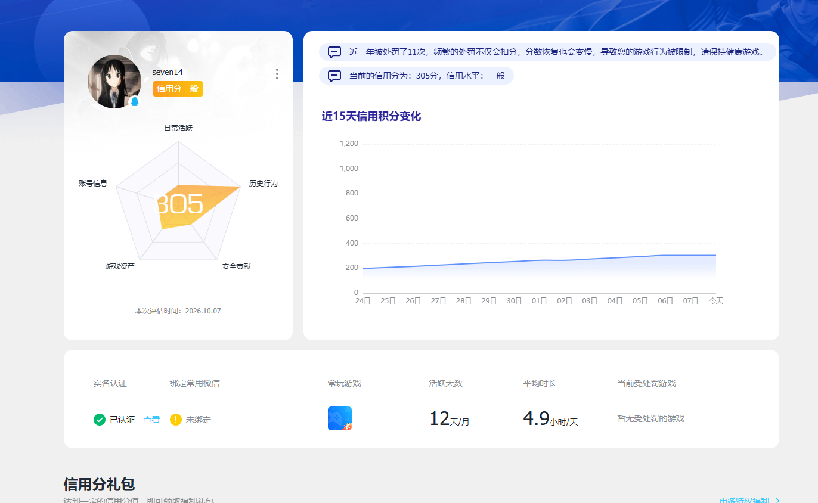Click the QQ penguin badge on avatar

(135, 101)
